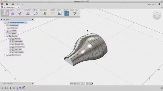Select the Modify edit form tool
163x91 pixels.
[20, 13]
